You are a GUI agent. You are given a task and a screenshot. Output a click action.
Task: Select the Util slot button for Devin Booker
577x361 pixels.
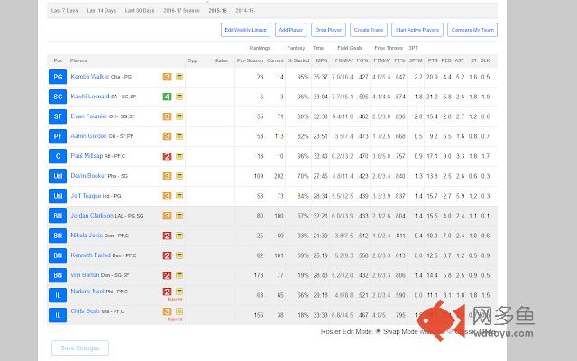pyautogui.click(x=58, y=177)
